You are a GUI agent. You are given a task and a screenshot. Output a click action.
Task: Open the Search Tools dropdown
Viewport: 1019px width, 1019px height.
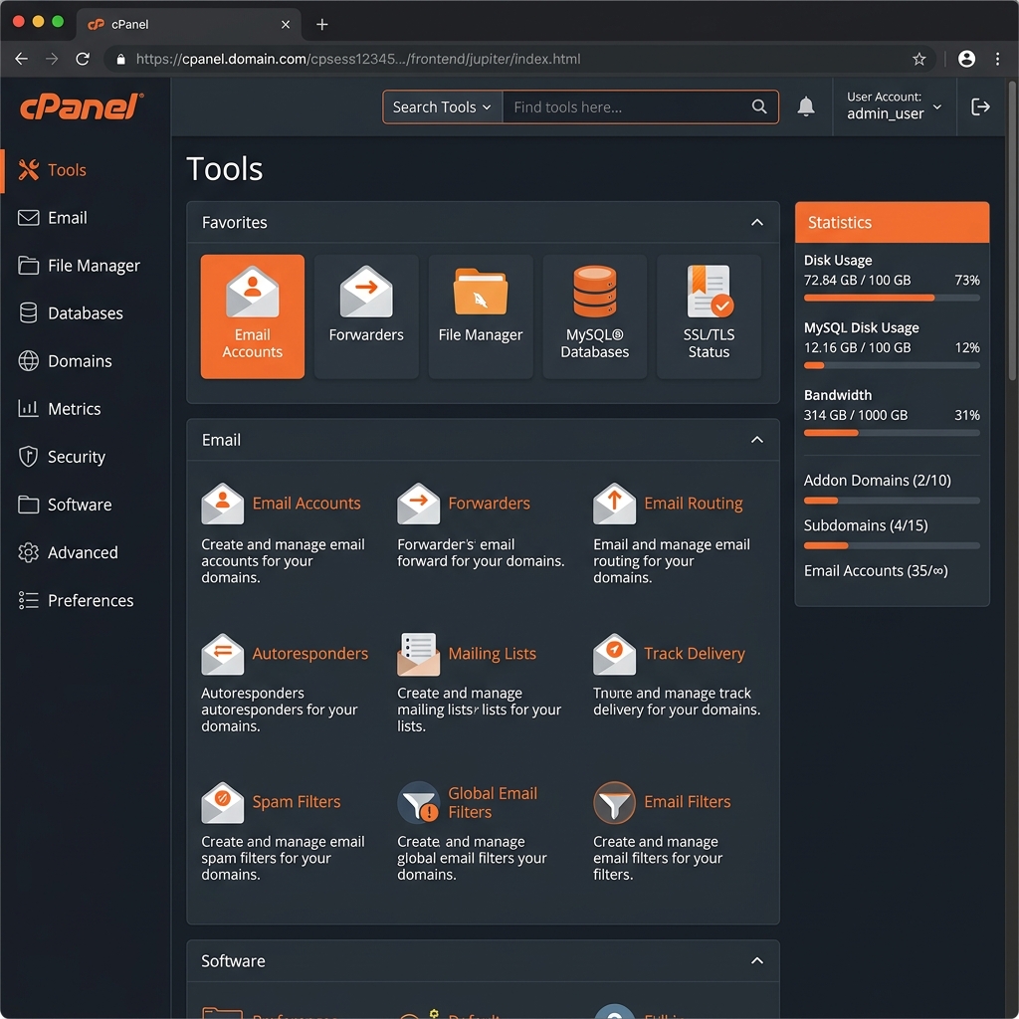coord(442,107)
